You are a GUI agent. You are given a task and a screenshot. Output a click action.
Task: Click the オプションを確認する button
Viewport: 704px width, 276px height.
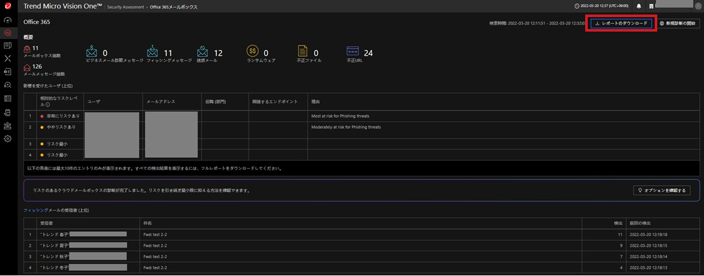click(x=662, y=190)
